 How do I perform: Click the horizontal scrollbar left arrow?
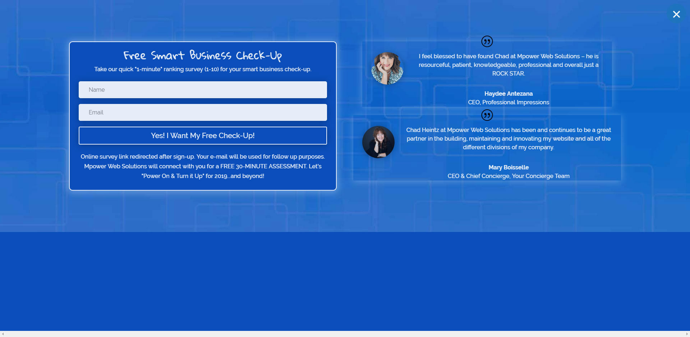pos(3,334)
